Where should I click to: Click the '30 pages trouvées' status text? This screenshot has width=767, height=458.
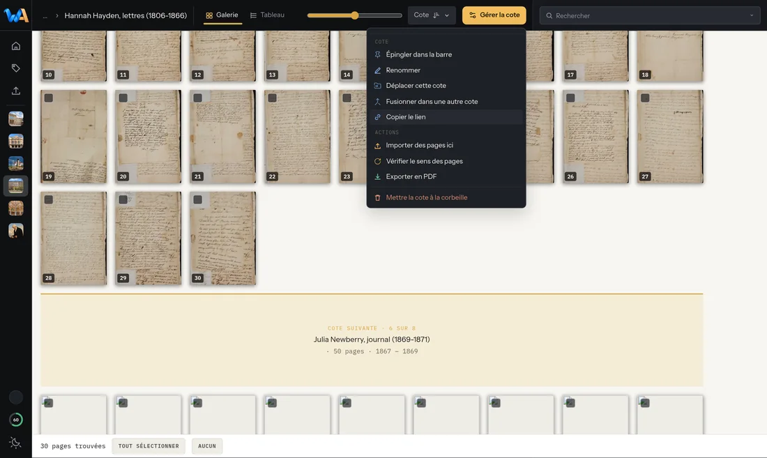click(x=73, y=445)
